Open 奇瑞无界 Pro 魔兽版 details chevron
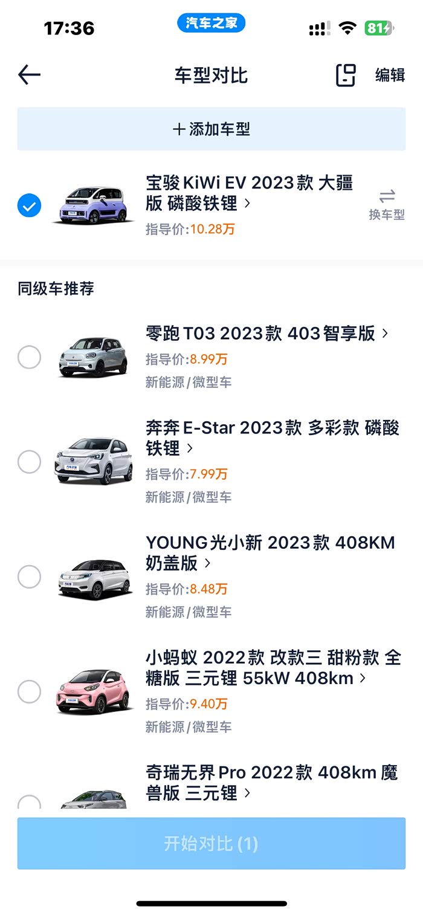423x915 pixels. click(247, 793)
